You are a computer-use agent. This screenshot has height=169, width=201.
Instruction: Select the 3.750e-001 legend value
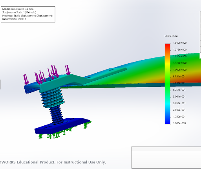click(x=179, y=103)
